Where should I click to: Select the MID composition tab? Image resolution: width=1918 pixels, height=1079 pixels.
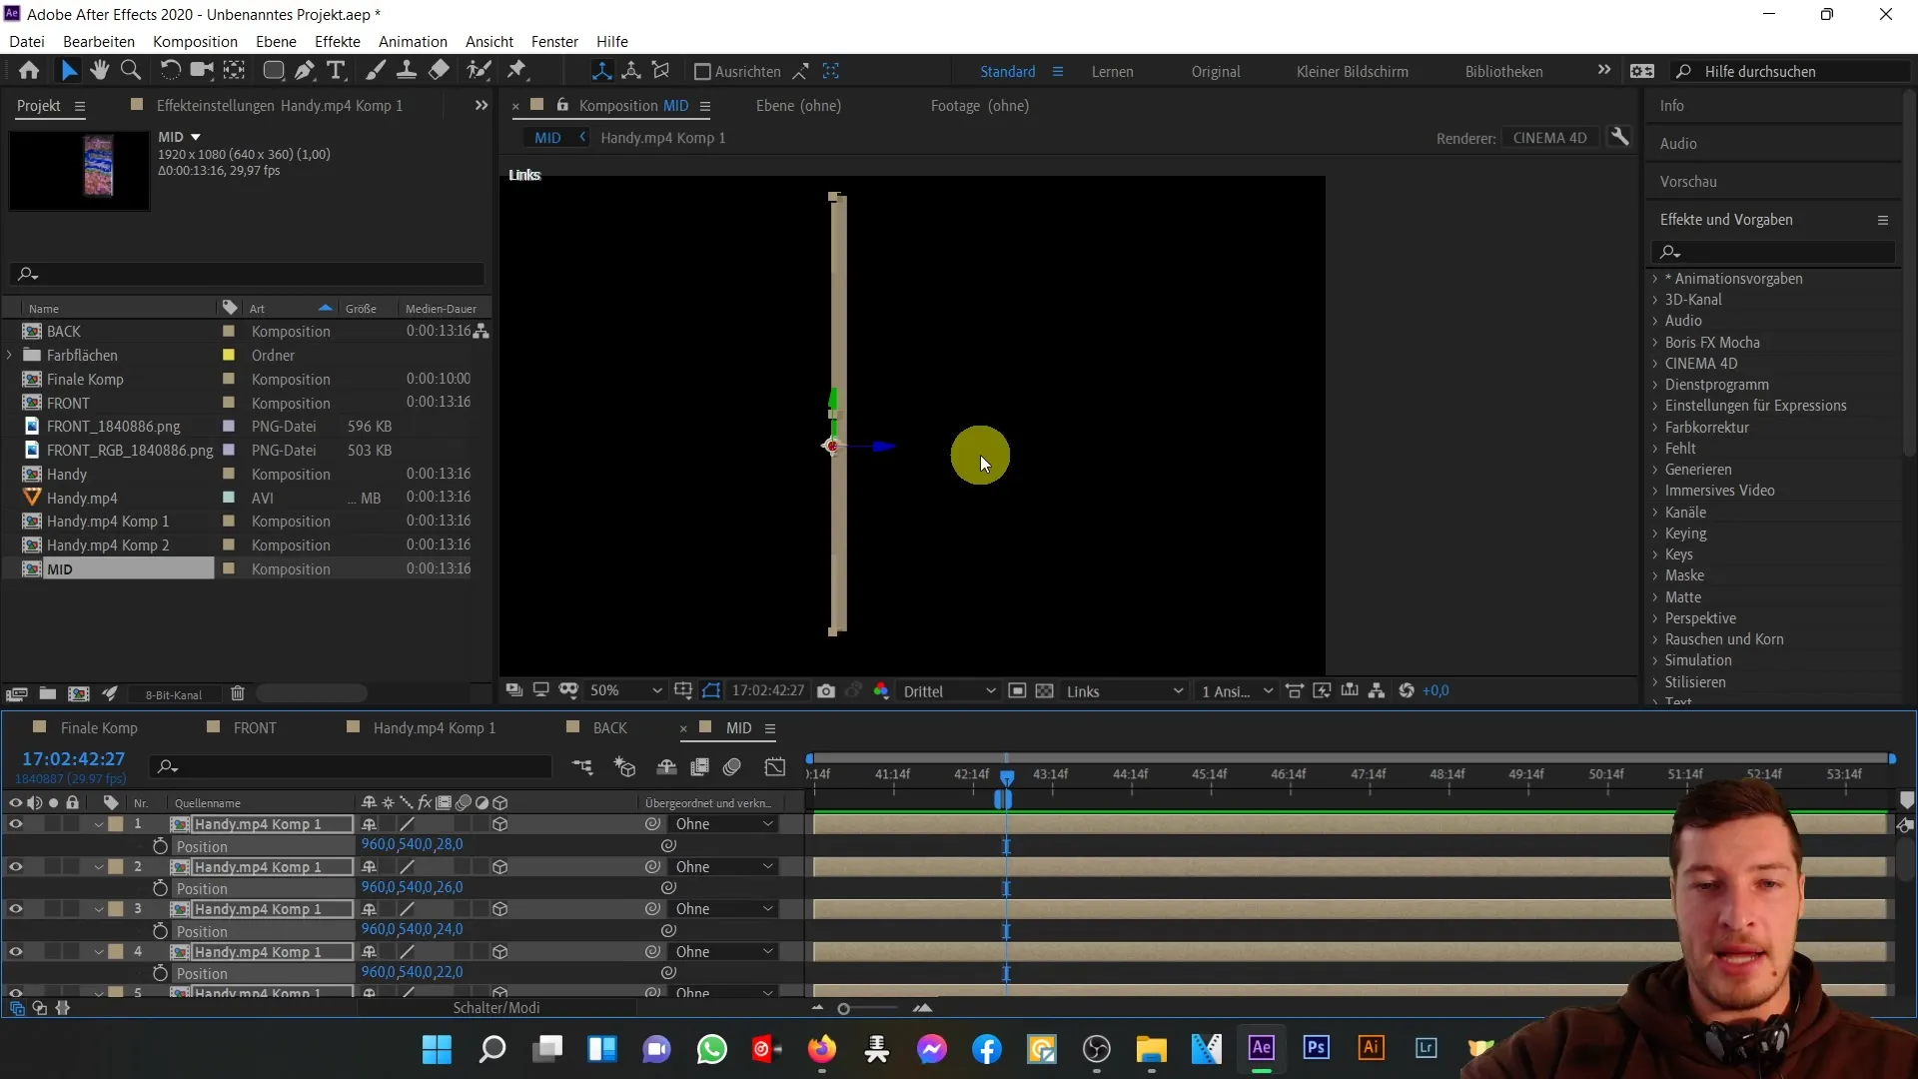click(739, 727)
